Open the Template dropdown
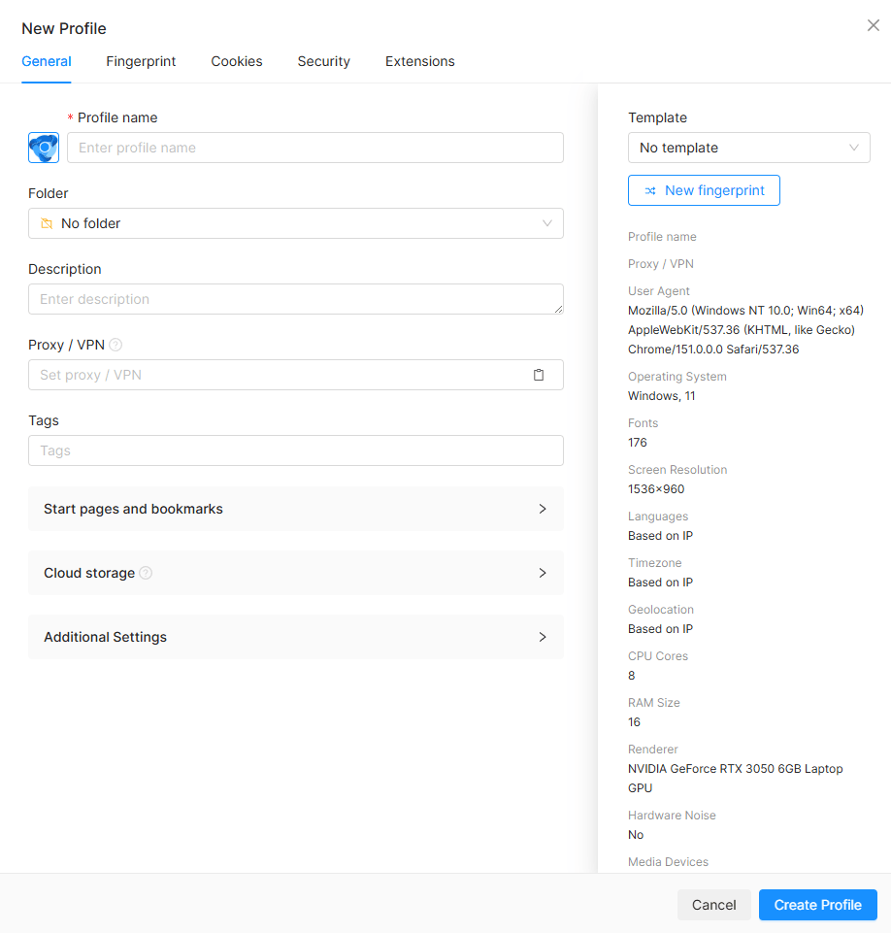Viewport: 891px width, 933px height. pos(749,148)
